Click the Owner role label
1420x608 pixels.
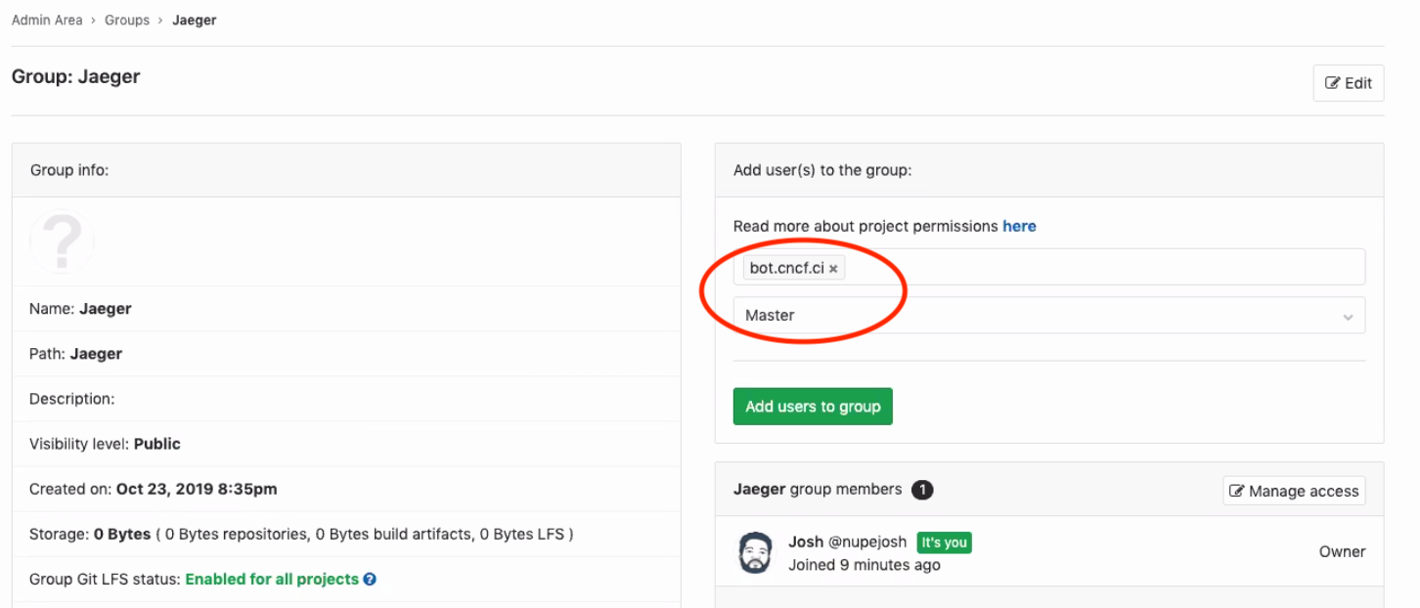(1342, 551)
